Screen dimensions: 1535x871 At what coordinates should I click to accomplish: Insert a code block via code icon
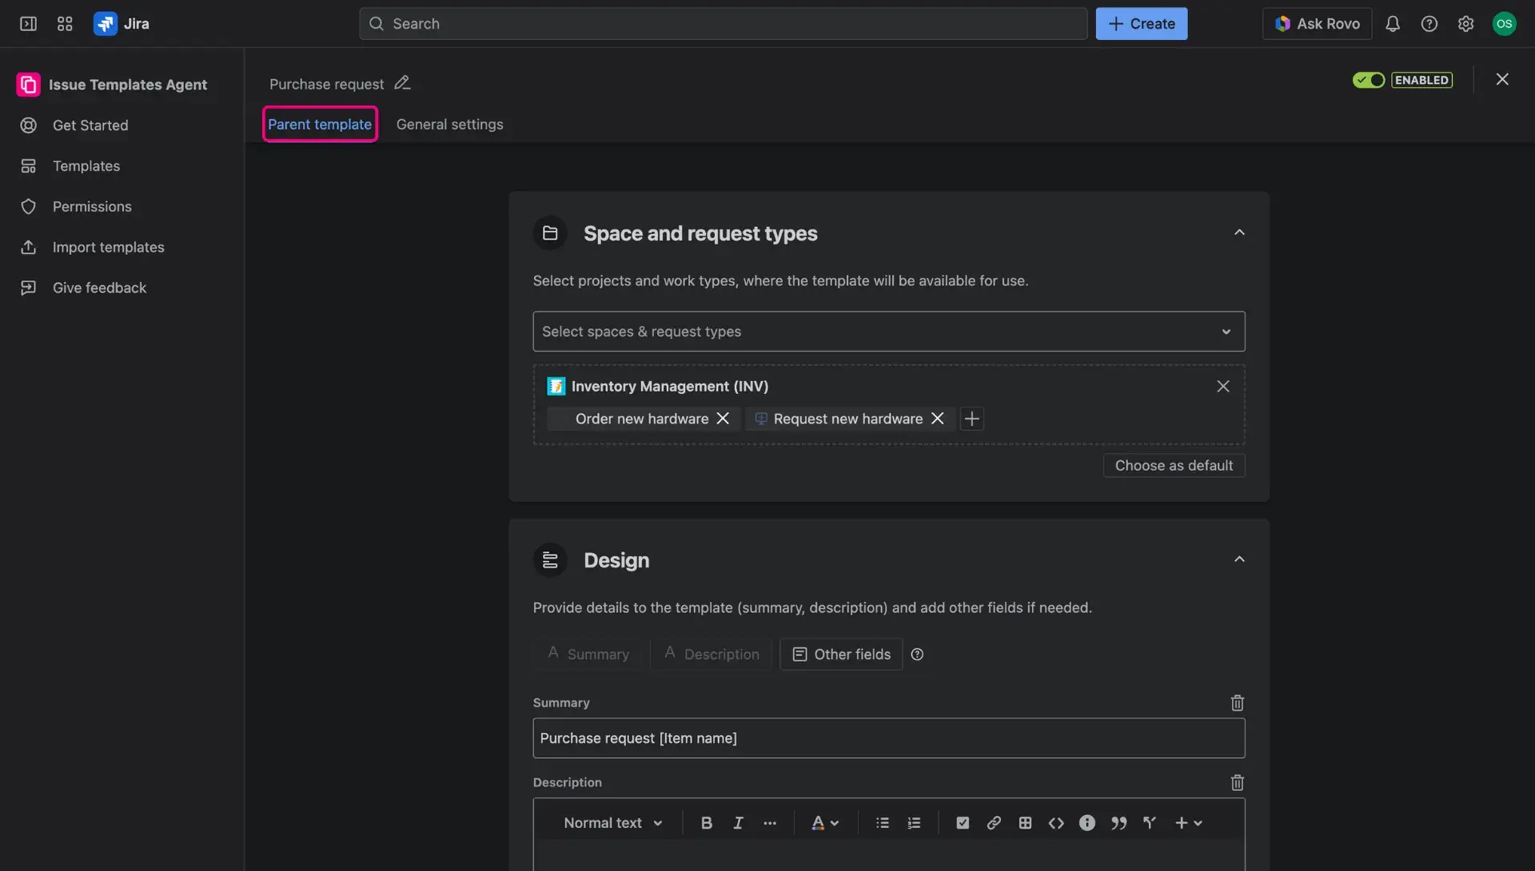(1056, 822)
